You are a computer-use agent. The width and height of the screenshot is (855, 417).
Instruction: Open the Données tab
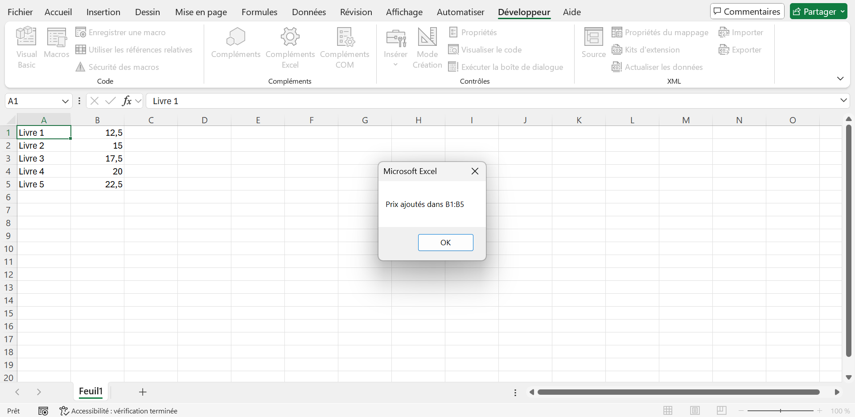point(309,12)
